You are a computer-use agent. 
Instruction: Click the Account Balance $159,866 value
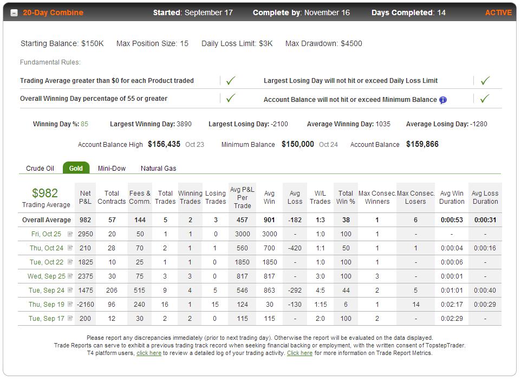pyautogui.click(x=422, y=144)
